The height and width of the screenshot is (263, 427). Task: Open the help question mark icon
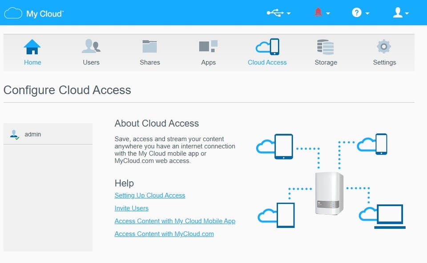point(356,12)
